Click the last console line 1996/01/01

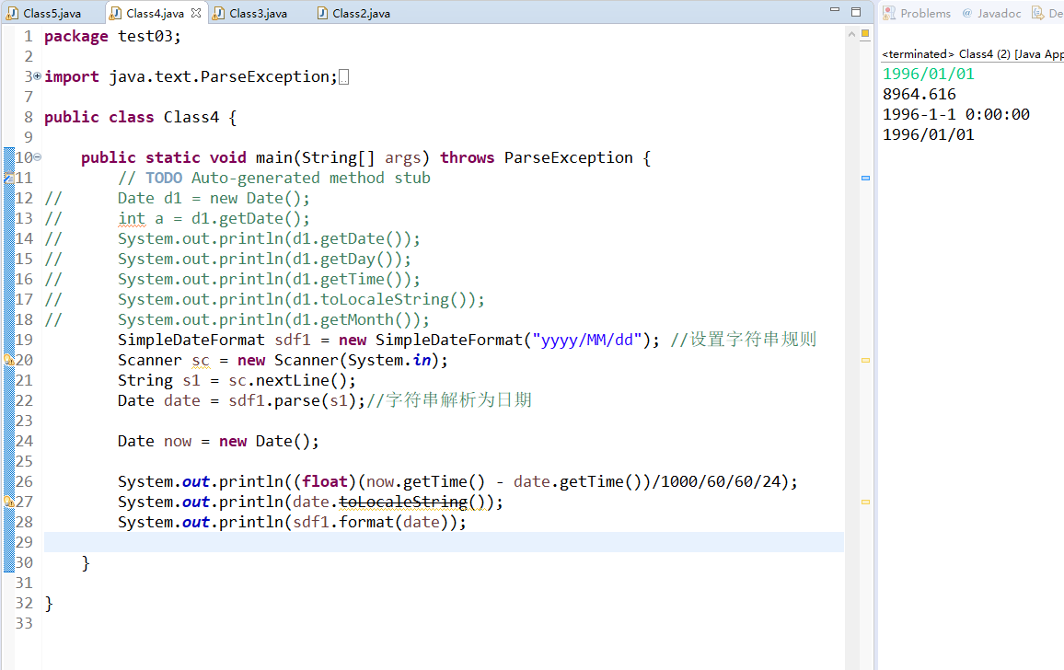coord(929,134)
